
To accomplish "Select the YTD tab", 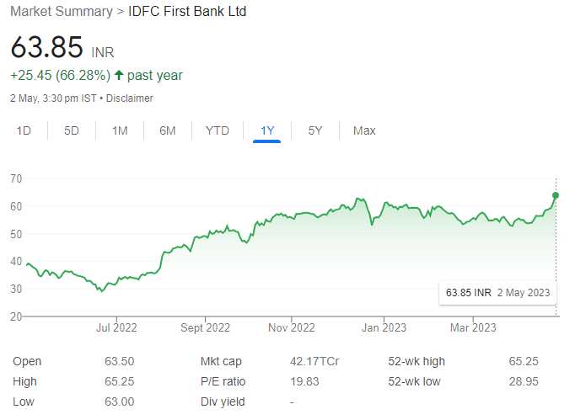I will (217, 130).
